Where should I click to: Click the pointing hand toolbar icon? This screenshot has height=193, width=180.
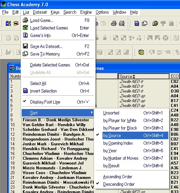coord(168,52)
